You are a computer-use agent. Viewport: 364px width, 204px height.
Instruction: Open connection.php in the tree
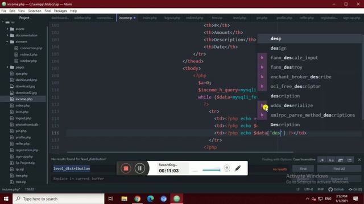(x=31, y=48)
